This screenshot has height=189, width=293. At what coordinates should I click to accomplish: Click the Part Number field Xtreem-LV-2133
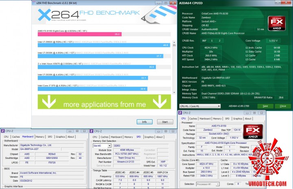pyautogui.click(x=127, y=162)
